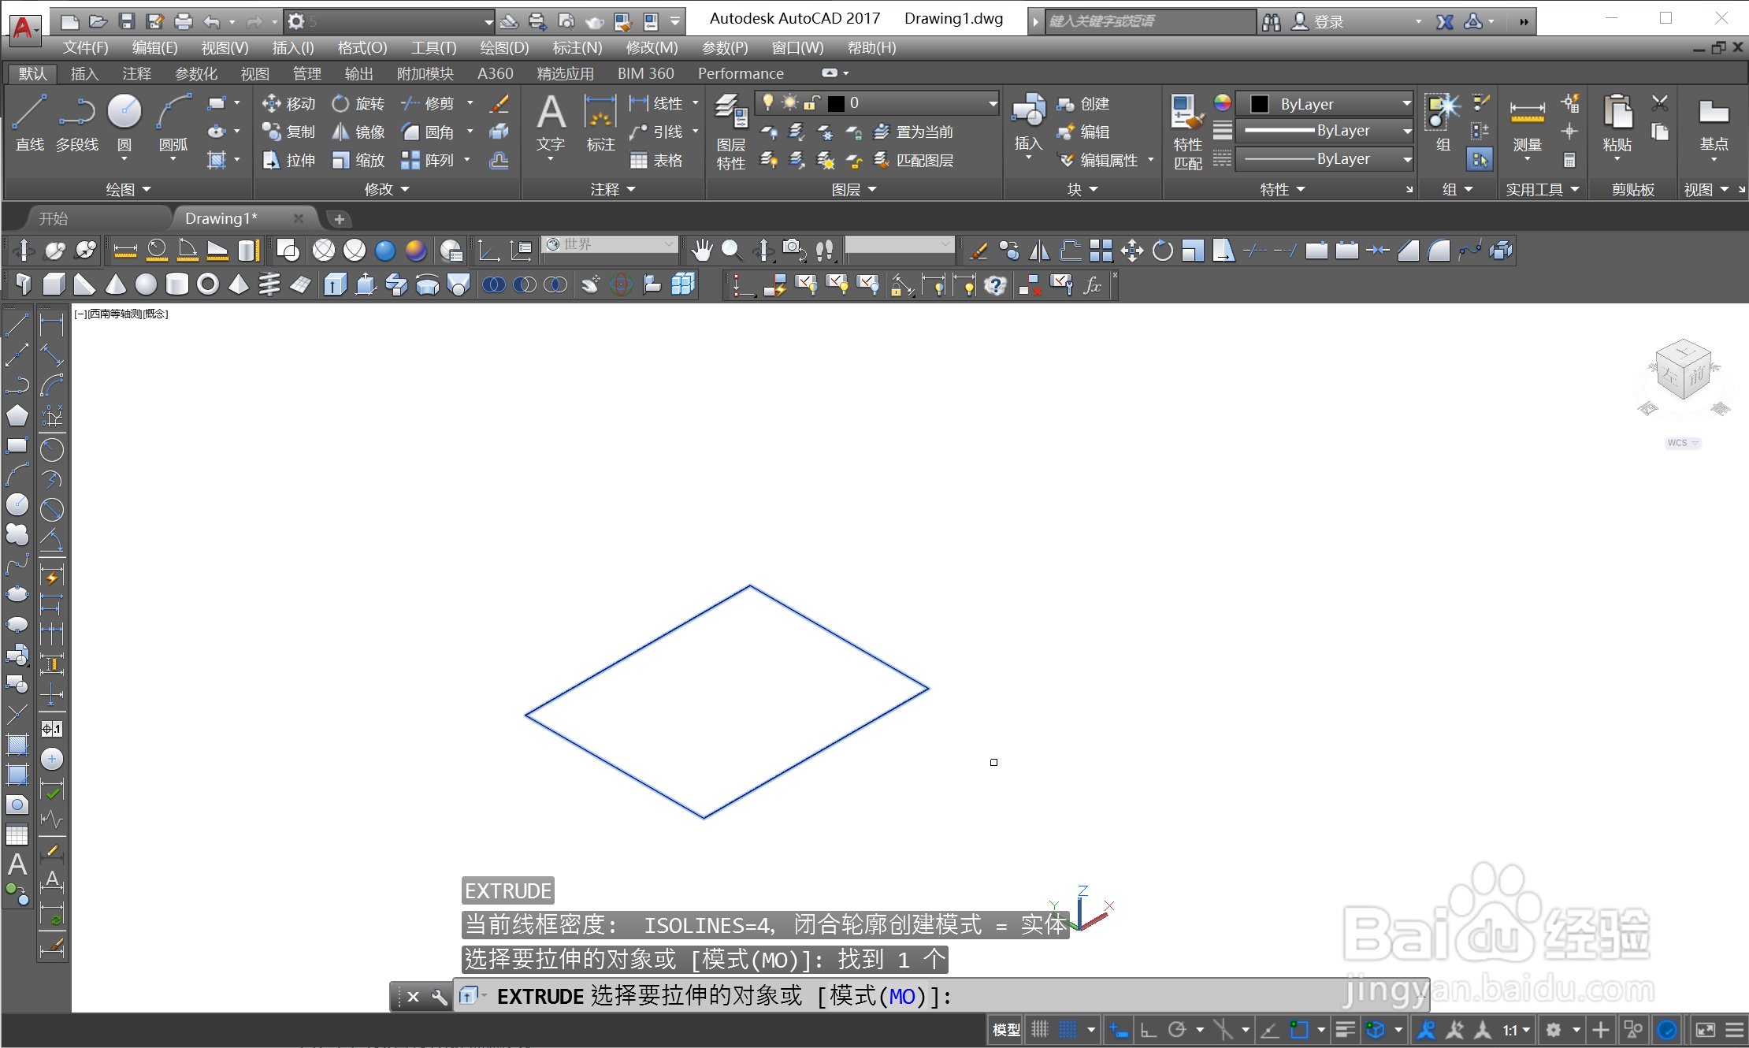Click the new drawing tab plus button
The image size is (1749, 1048).
[x=339, y=218]
